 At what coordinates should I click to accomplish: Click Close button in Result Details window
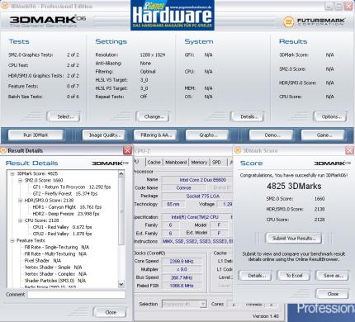(110, 312)
